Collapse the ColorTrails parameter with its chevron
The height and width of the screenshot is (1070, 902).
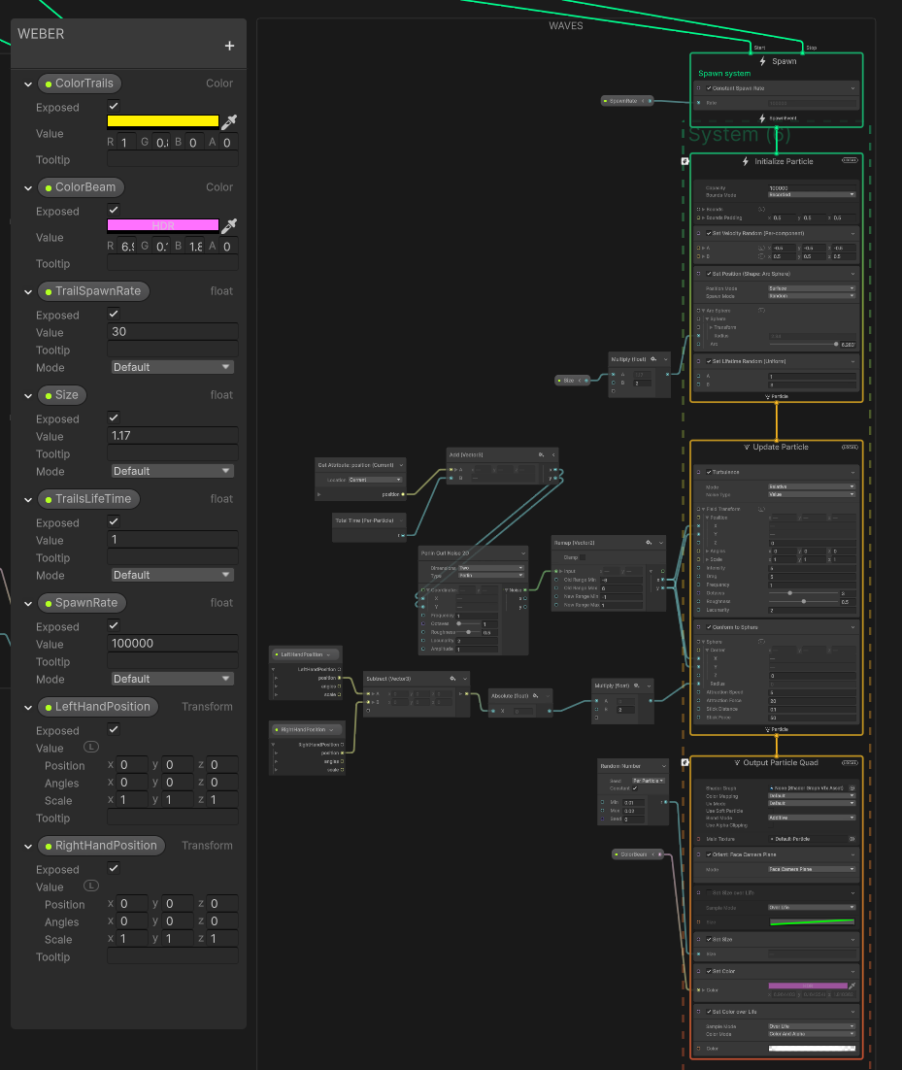tap(28, 84)
